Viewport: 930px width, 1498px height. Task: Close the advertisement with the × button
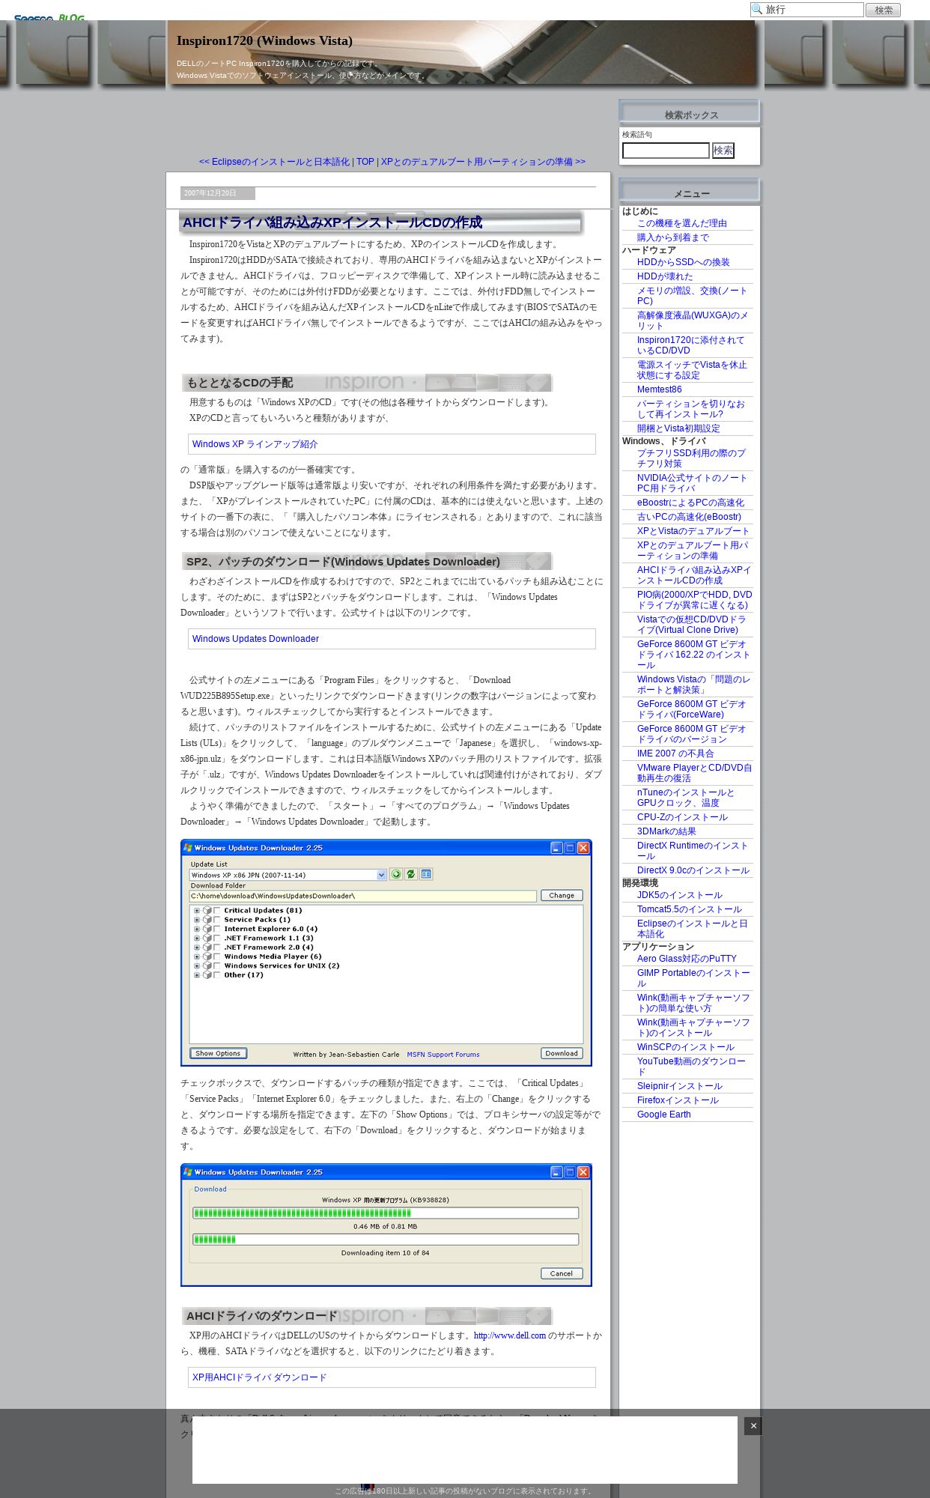[x=753, y=1426]
